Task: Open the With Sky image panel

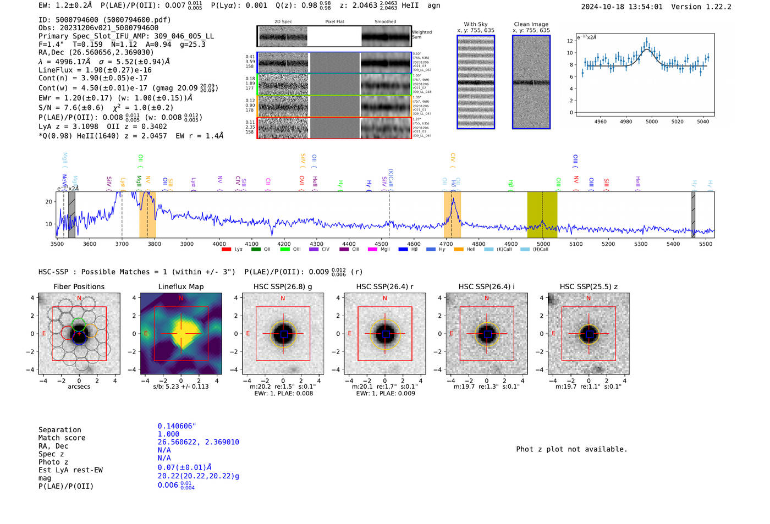Action: pos(476,82)
